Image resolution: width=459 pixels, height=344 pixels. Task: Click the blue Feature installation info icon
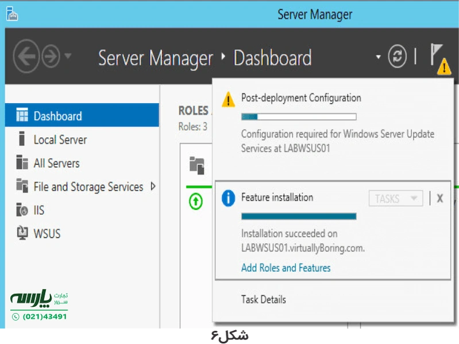coord(228,198)
